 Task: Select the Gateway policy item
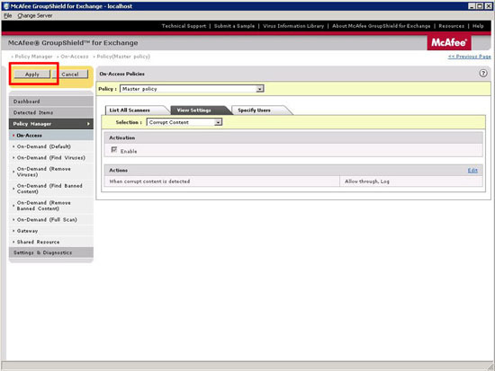(51, 231)
